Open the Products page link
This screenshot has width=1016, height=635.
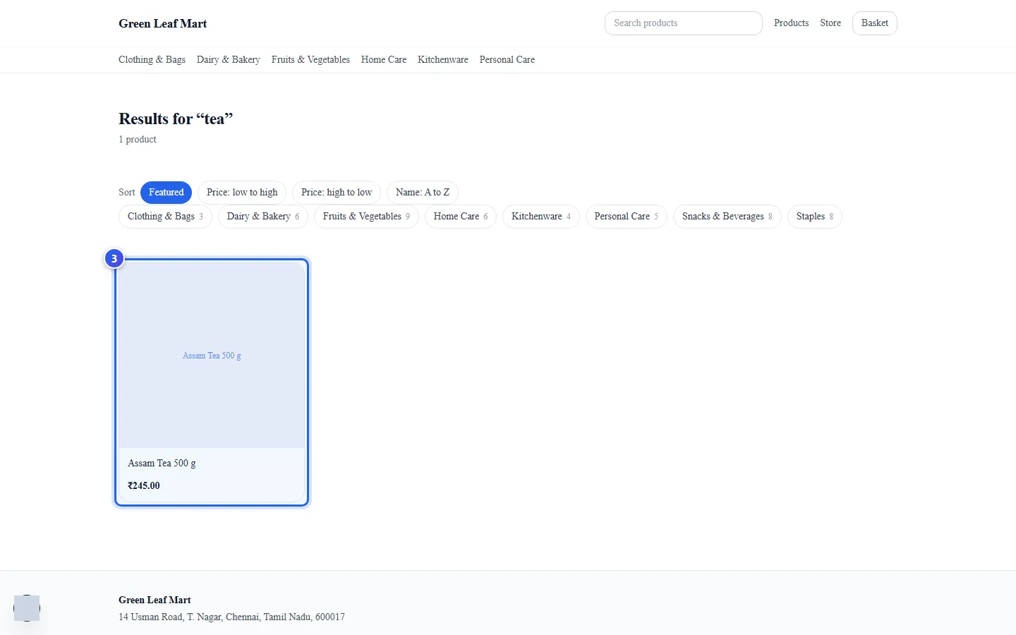point(791,23)
